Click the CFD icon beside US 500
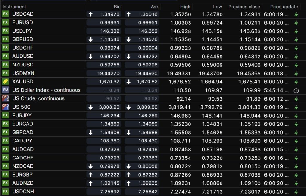The height and width of the screenshot is (196, 306). (5, 107)
